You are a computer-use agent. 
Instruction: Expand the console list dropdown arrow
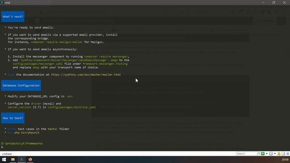coord(275,153)
